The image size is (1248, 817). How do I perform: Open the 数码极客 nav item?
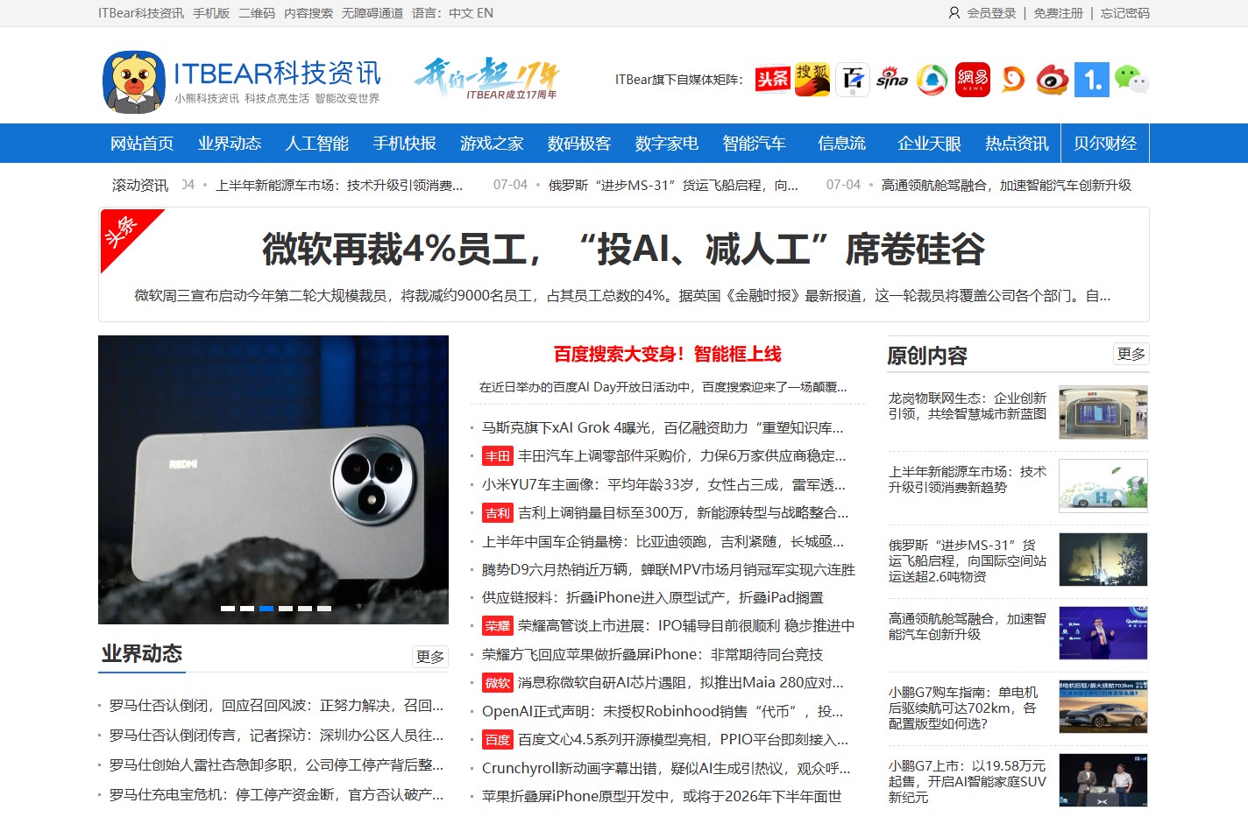579,144
